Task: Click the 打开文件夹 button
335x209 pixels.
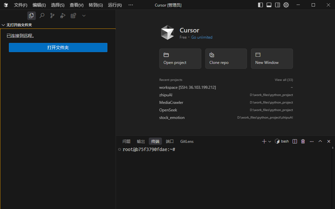Action: (x=58, y=47)
